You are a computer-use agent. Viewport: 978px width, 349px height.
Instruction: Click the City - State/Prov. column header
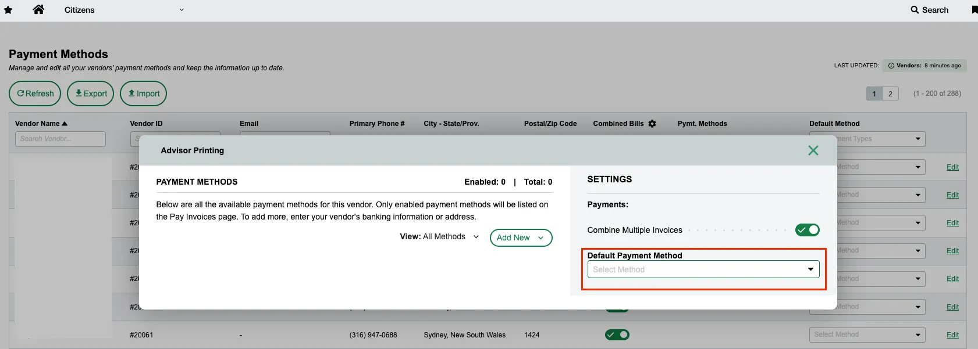[451, 124]
